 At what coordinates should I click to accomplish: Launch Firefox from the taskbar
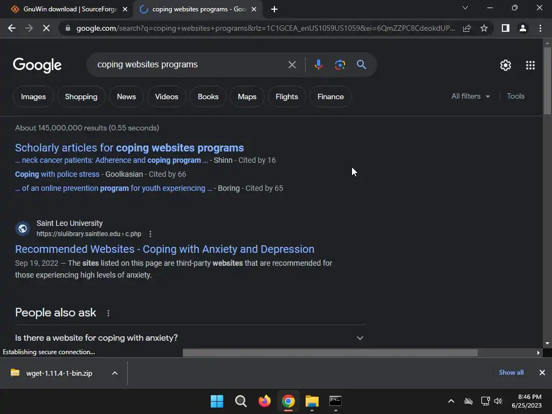tap(264, 401)
